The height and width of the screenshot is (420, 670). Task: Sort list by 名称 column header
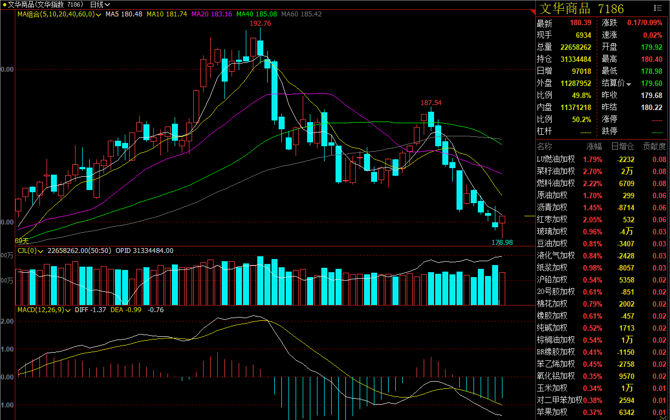tap(545, 147)
